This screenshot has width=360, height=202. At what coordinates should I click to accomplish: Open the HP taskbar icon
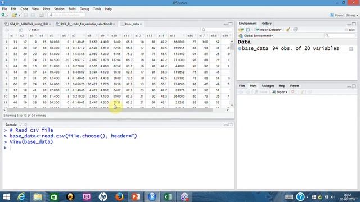tap(103, 197)
